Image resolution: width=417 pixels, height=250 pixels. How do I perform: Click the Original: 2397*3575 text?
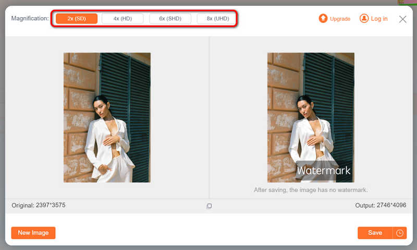[x=38, y=205]
